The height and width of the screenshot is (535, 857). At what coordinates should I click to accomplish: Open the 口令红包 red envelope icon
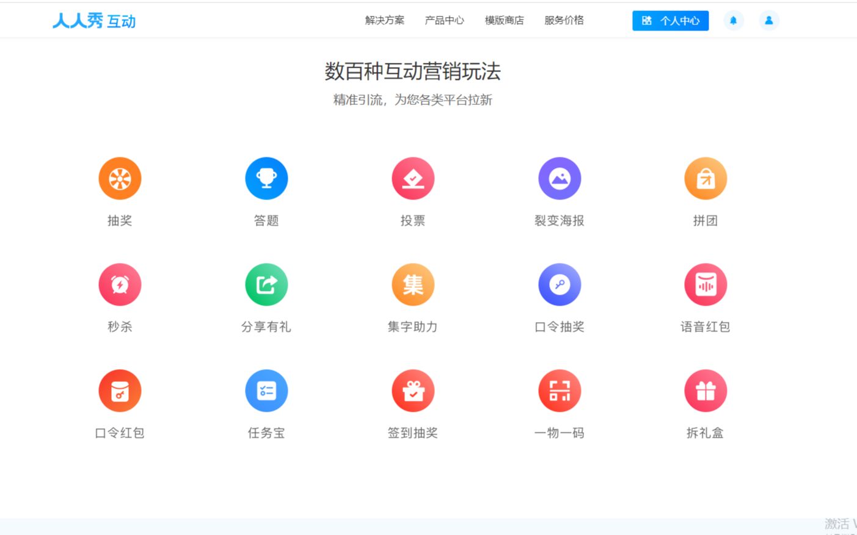[120, 390]
